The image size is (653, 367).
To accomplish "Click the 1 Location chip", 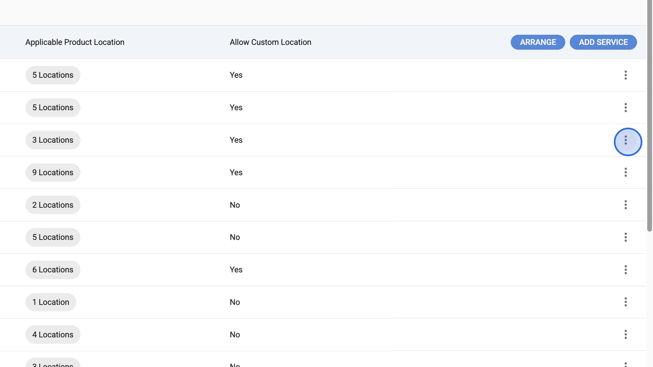I will point(51,302).
